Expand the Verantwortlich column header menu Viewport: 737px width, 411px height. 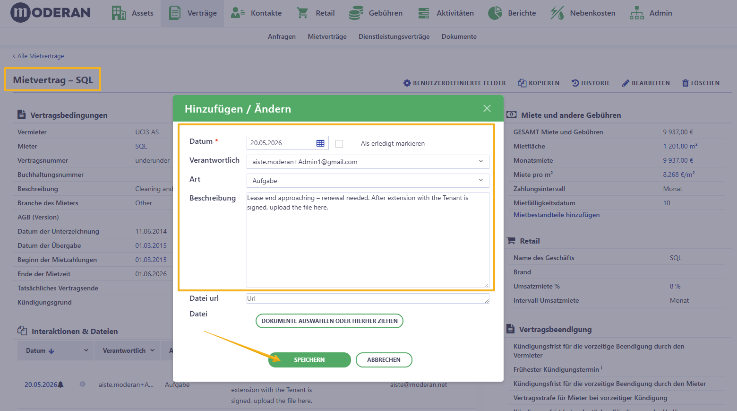153,350
